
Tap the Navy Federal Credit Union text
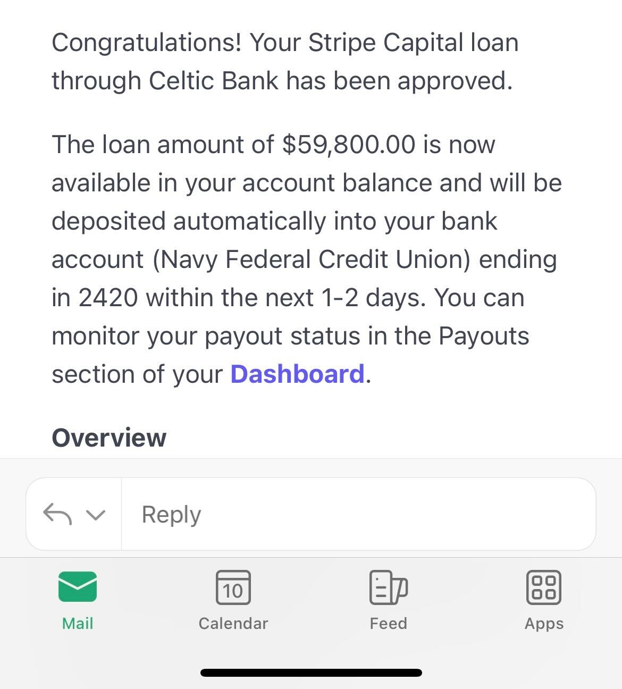pyautogui.click(x=312, y=259)
